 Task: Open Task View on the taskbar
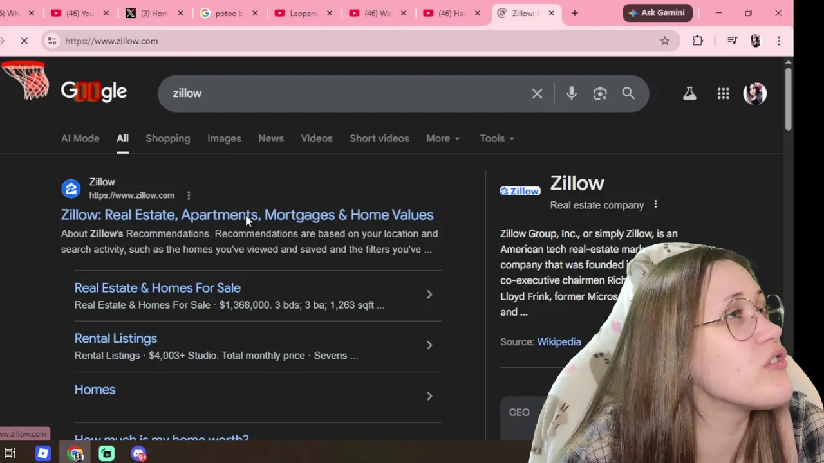point(10,454)
